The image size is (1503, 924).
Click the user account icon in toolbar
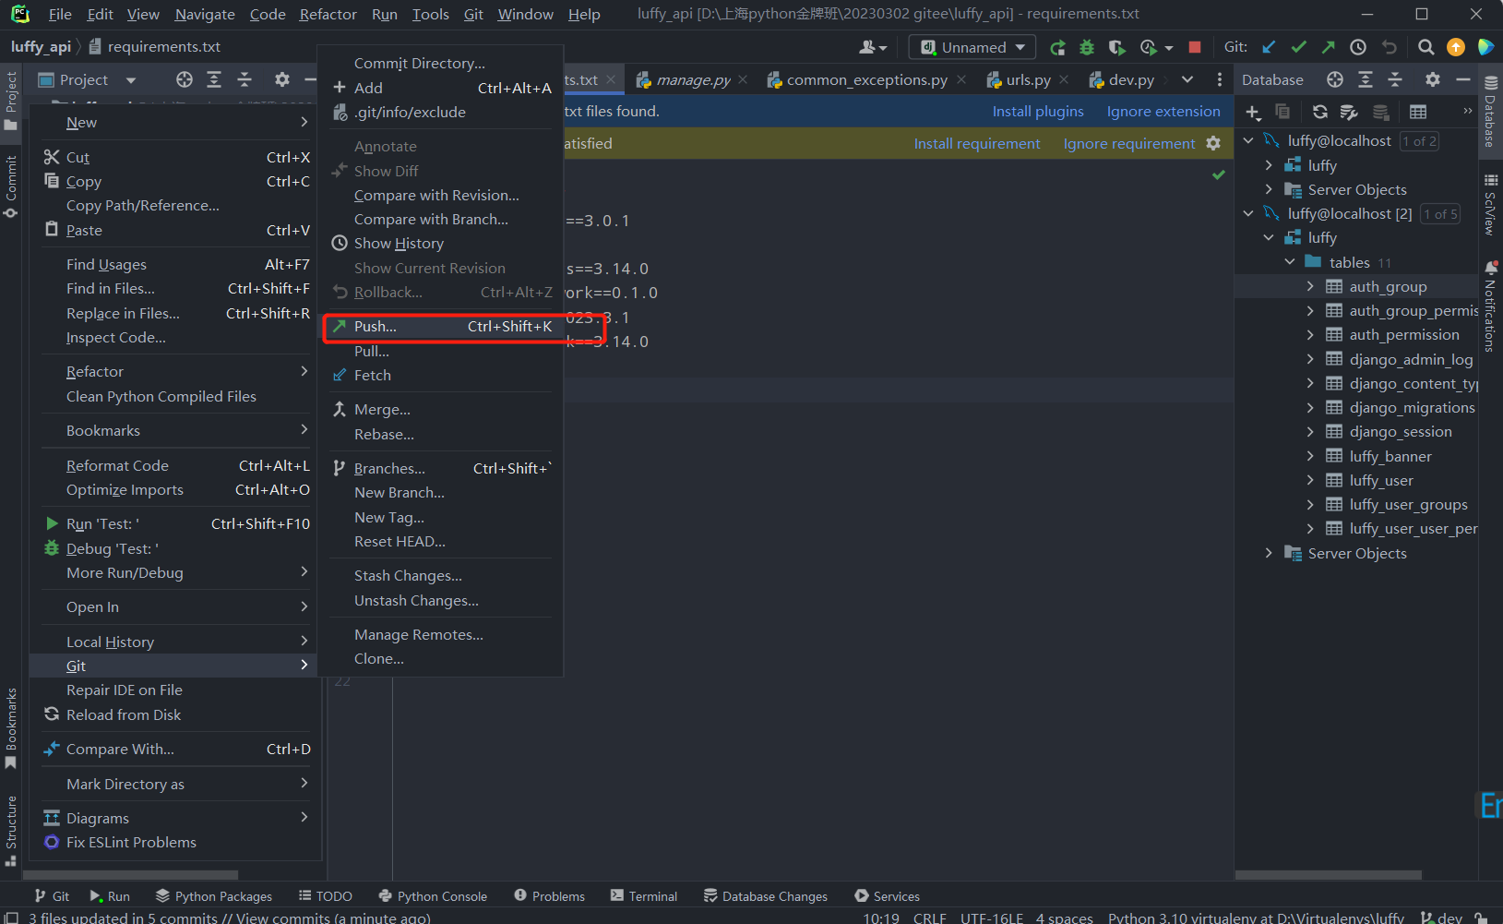pyautogui.click(x=872, y=47)
